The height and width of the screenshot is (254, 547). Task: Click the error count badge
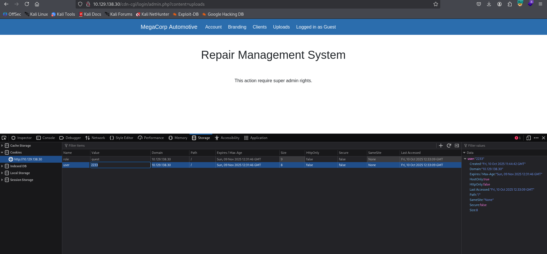pos(518,138)
